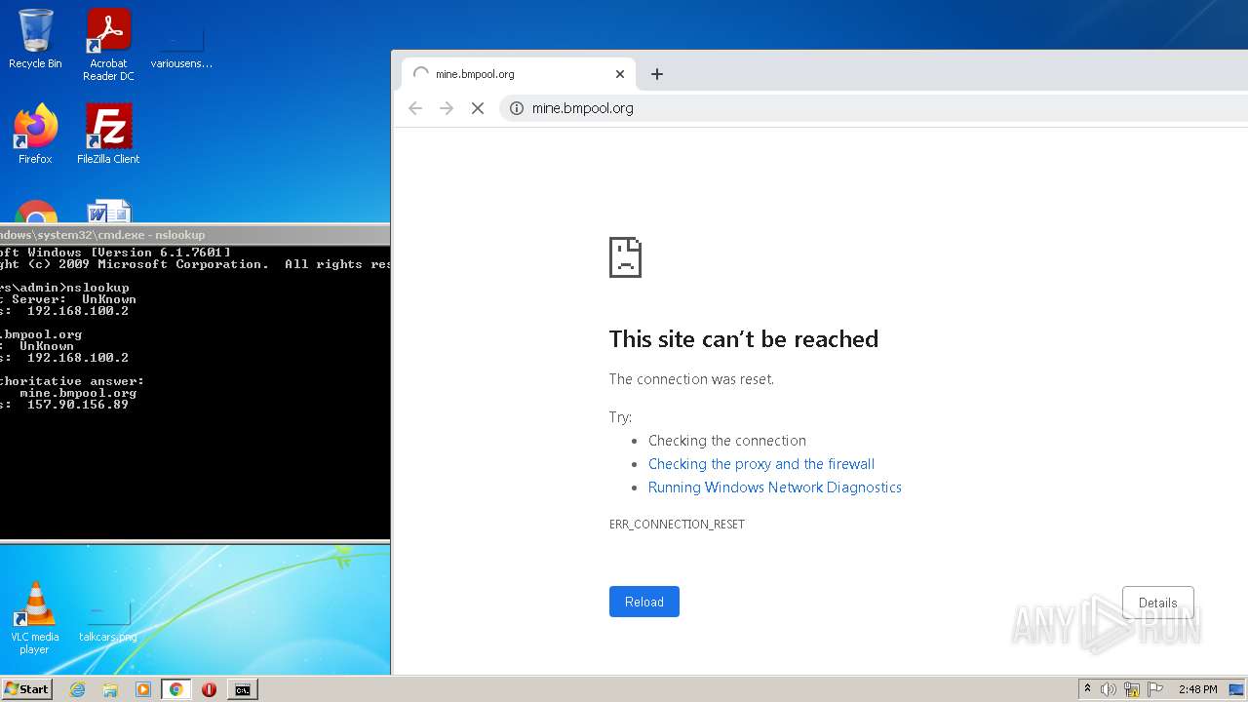Open the Action Center flag icon

pos(1155,689)
